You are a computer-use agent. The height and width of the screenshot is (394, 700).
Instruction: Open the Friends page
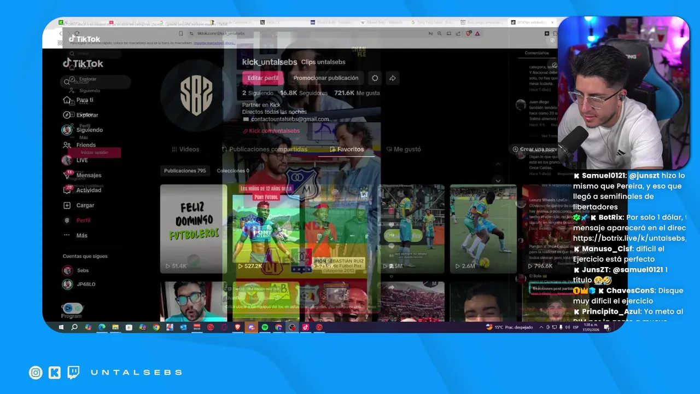pyautogui.click(x=80, y=145)
